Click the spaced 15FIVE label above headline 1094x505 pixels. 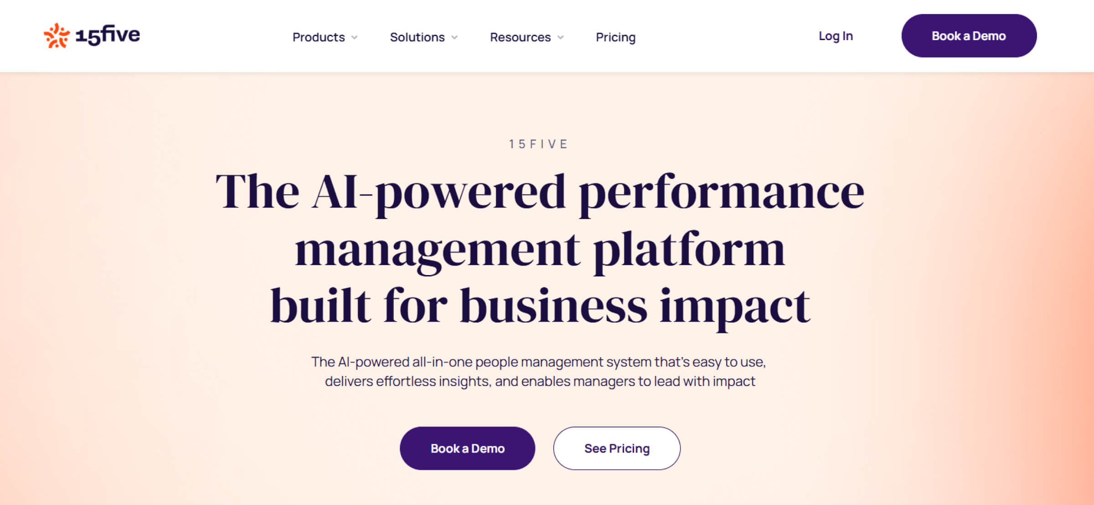[539, 144]
